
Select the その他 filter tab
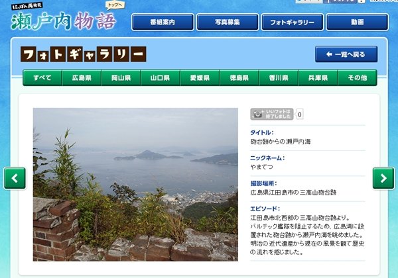pyautogui.click(x=358, y=77)
